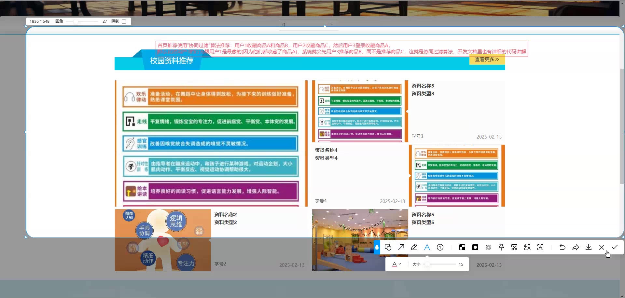Image resolution: width=625 pixels, height=298 pixels.
Task: Click the 学号2 label
Action: (220, 264)
